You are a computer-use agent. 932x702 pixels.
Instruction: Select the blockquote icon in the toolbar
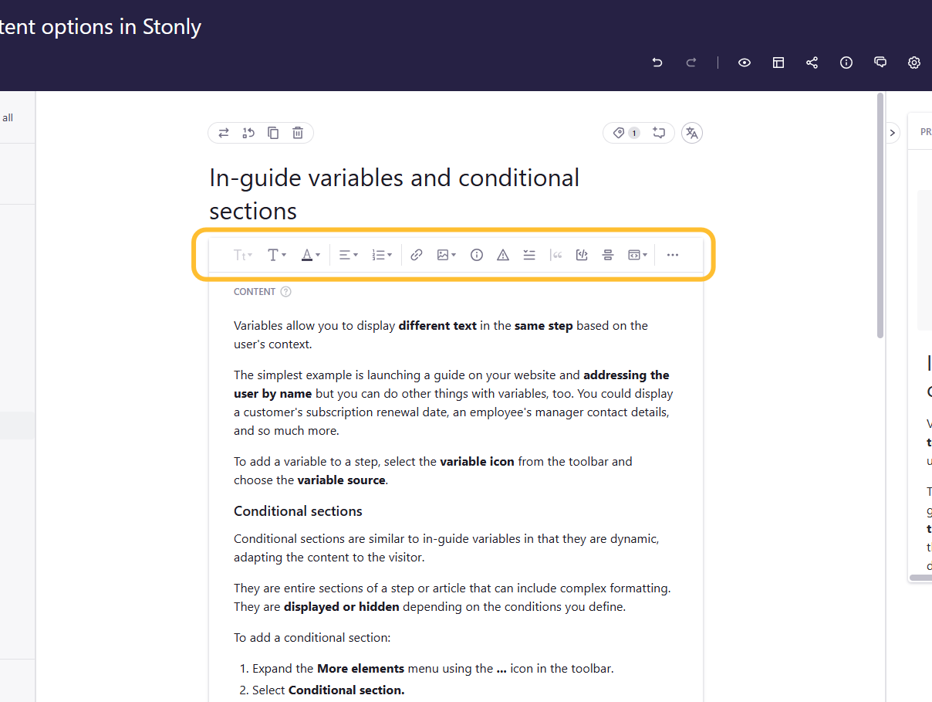[x=556, y=255]
